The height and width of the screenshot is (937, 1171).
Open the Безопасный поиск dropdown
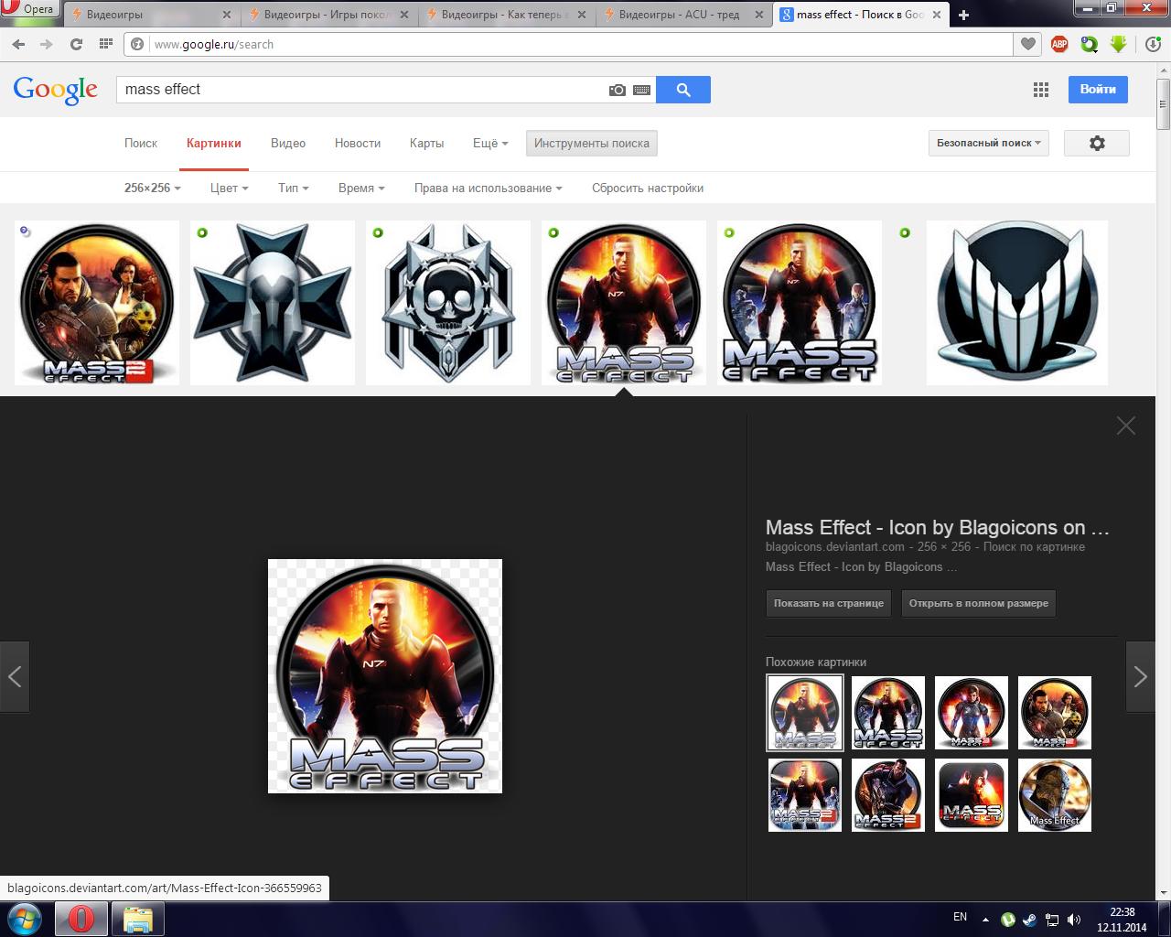point(989,143)
